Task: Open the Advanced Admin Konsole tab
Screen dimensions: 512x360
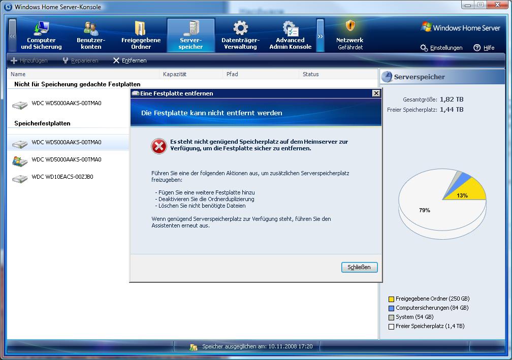Action: tap(291, 35)
